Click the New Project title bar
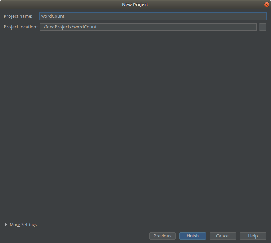This screenshot has width=271, height=243. [x=135, y=5]
